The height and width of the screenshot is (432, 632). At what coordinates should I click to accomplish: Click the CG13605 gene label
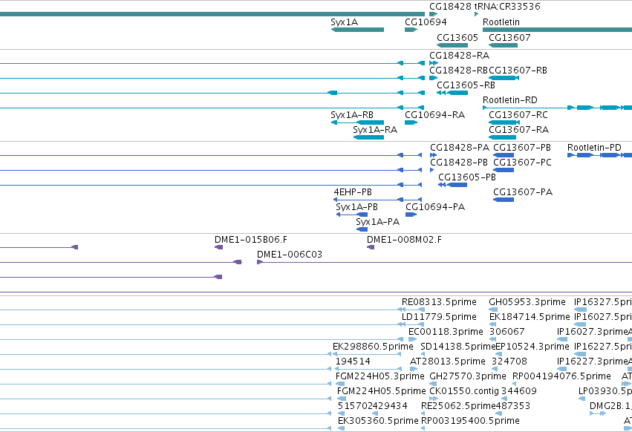tap(457, 37)
